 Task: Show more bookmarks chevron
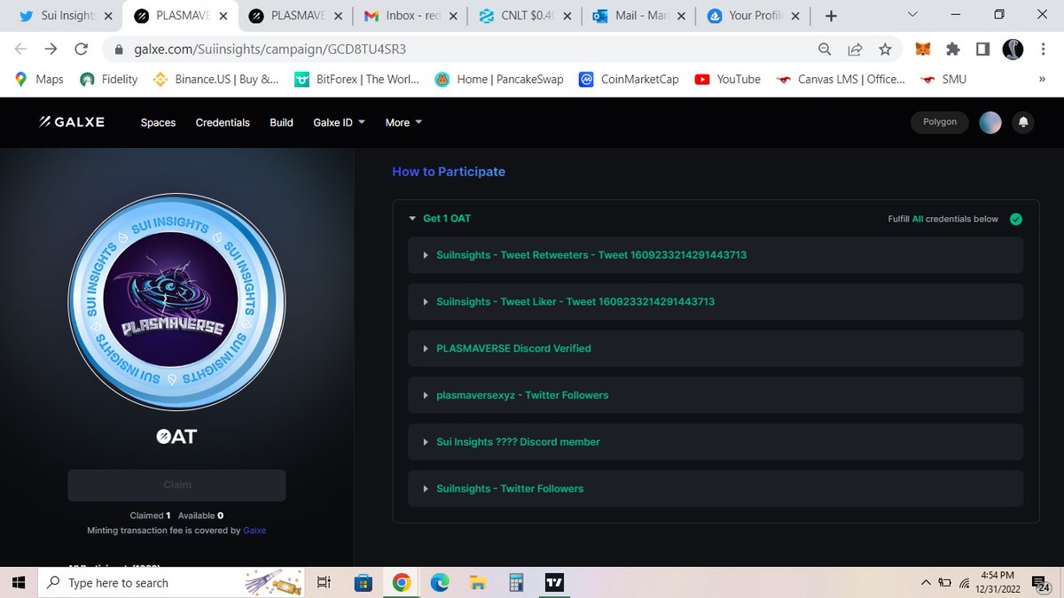click(x=1041, y=79)
